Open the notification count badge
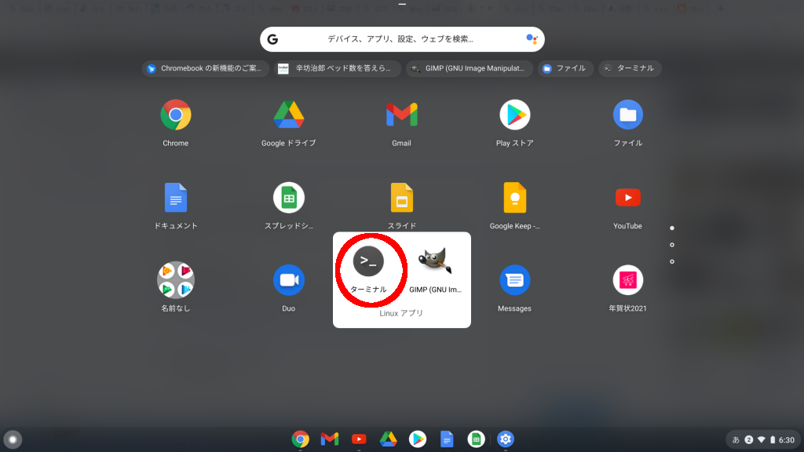 tap(748, 439)
